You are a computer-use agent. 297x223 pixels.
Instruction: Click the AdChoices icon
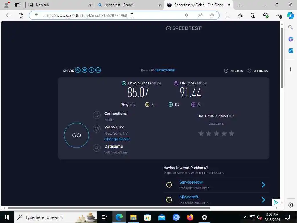276,202
